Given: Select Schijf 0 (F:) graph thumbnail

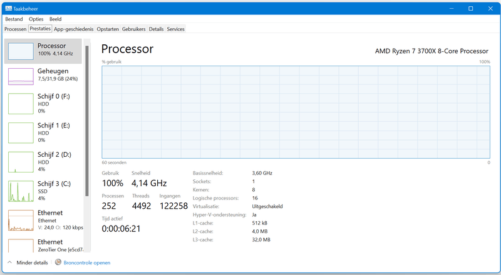Looking at the screenshot, I should click(x=21, y=104).
